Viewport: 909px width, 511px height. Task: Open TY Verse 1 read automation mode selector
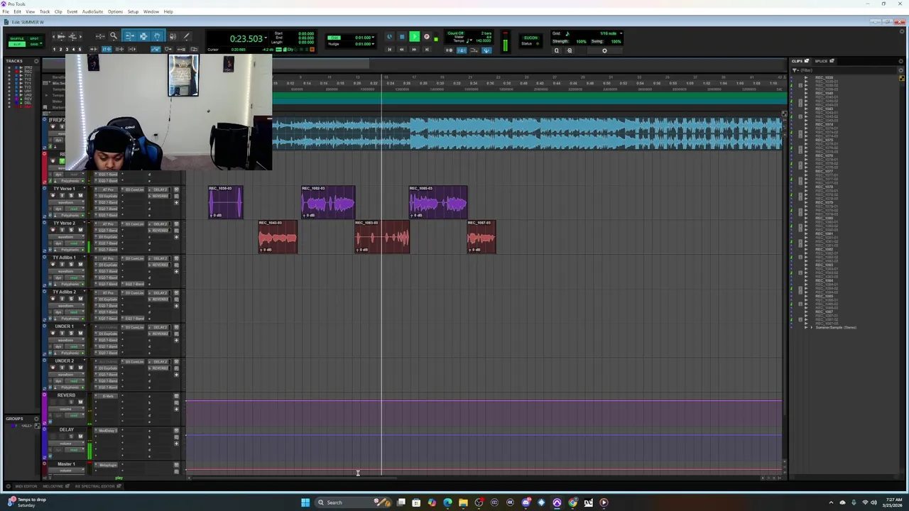[74, 209]
